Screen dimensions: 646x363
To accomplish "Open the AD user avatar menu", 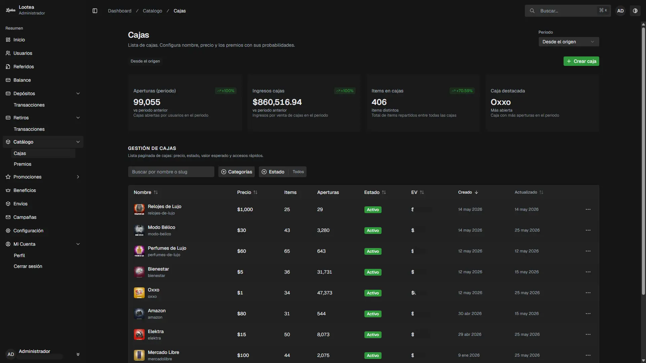I will tap(620, 11).
